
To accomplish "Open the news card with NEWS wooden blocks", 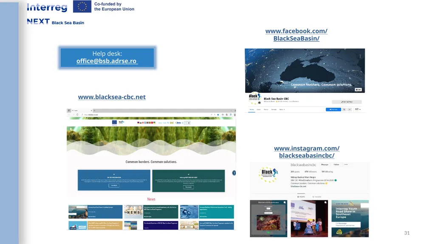I will point(151,212).
